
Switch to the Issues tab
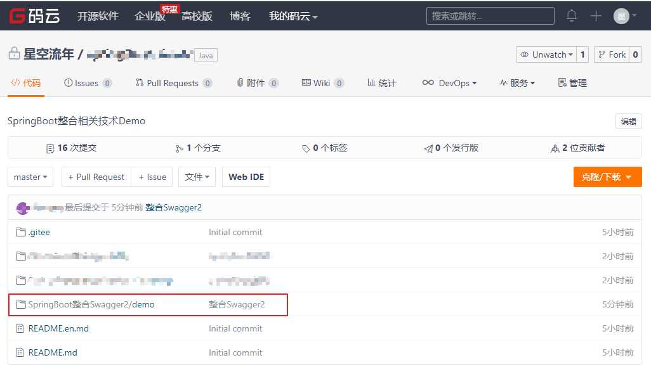[88, 83]
